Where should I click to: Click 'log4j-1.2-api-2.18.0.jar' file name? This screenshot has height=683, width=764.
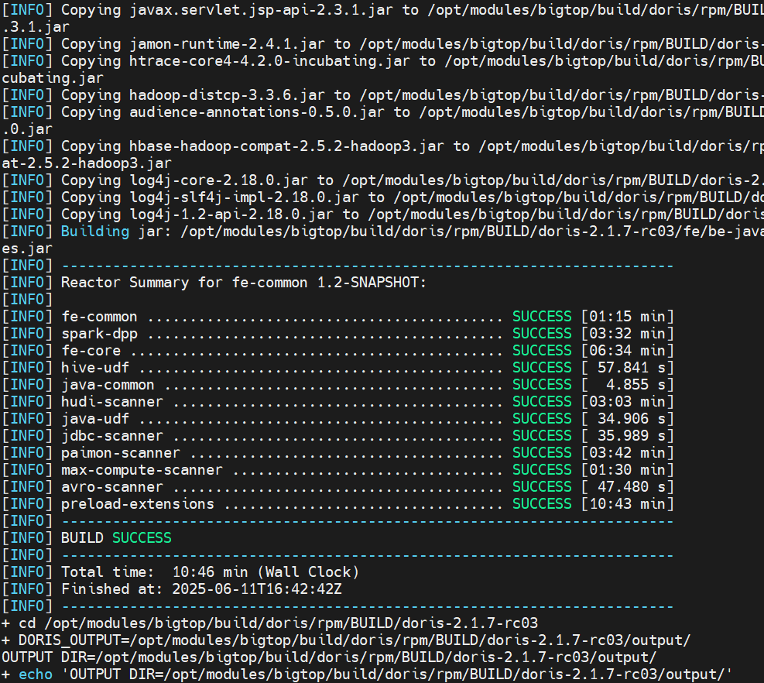[x=231, y=215]
